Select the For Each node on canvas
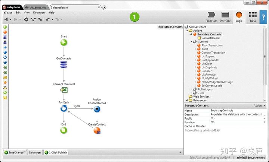The width and height of the screenshot is (269, 162). click(64, 108)
